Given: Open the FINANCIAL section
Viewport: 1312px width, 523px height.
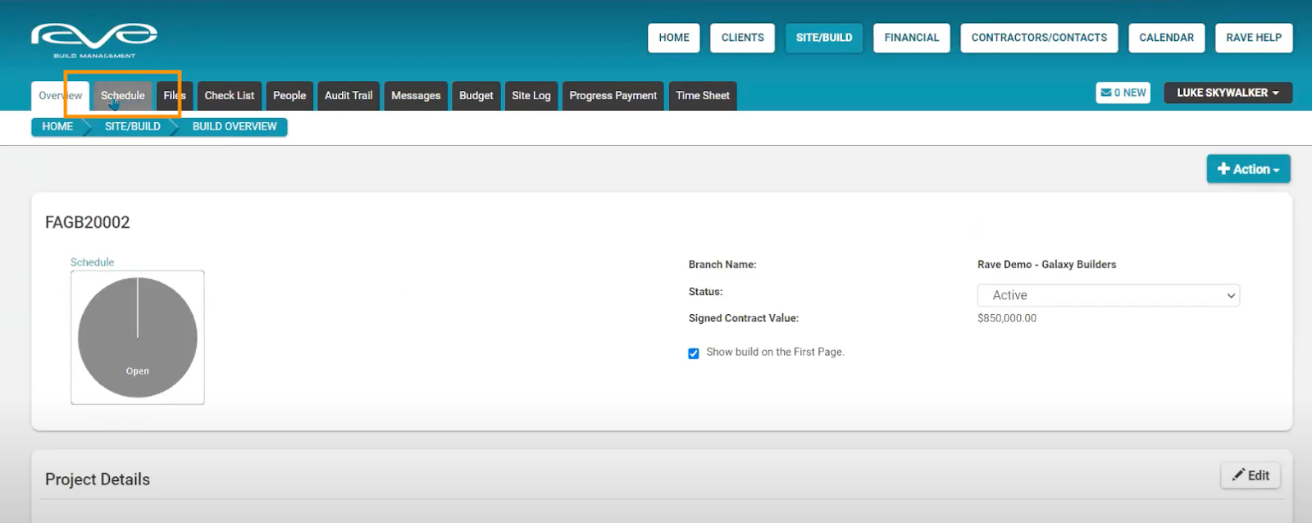Looking at the screenshot, I should 912,38.
